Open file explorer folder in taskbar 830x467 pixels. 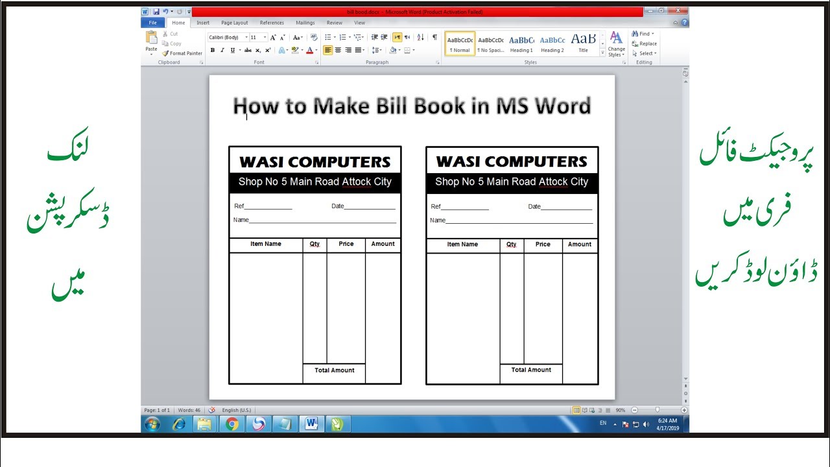coord(204,424)
